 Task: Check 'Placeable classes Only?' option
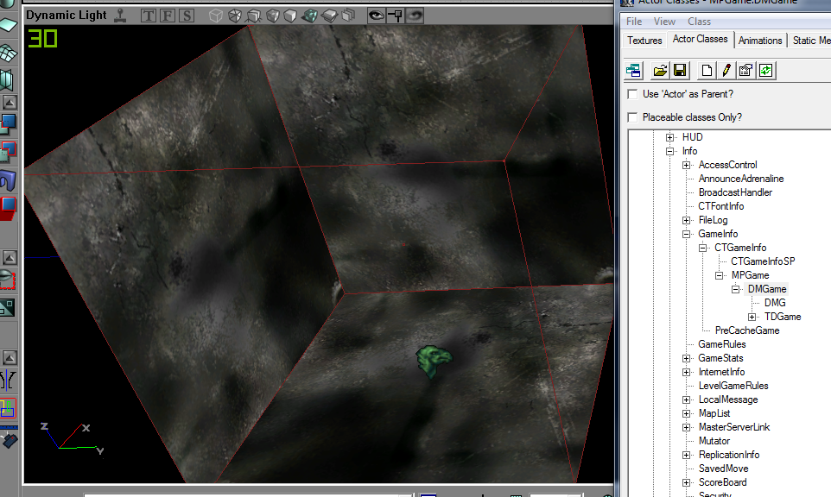coord(632,117)
